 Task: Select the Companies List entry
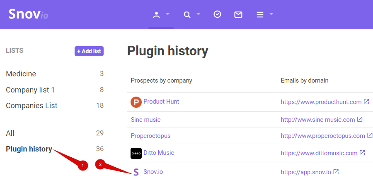tap(31, 106)
